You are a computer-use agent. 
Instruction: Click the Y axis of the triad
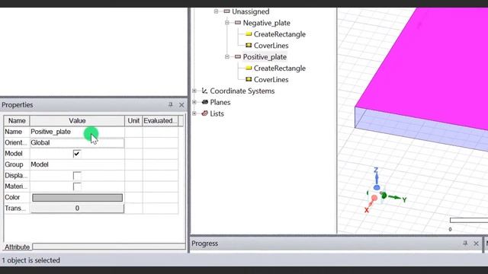click(393, 198)
